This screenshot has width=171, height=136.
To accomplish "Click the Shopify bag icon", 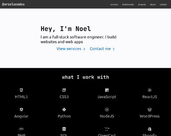I will tap(150, 129).
